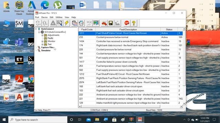Open the Port menu
The image size is (220, 123).
37,17
